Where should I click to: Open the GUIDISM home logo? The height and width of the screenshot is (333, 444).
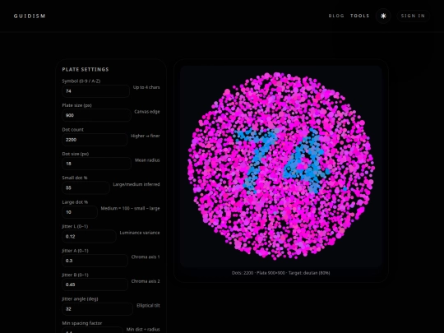[x=30, y=16]
